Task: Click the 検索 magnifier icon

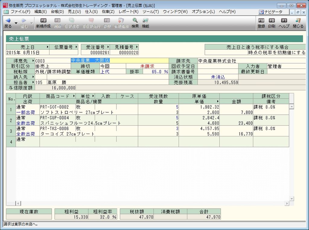Action: point(135,20)
